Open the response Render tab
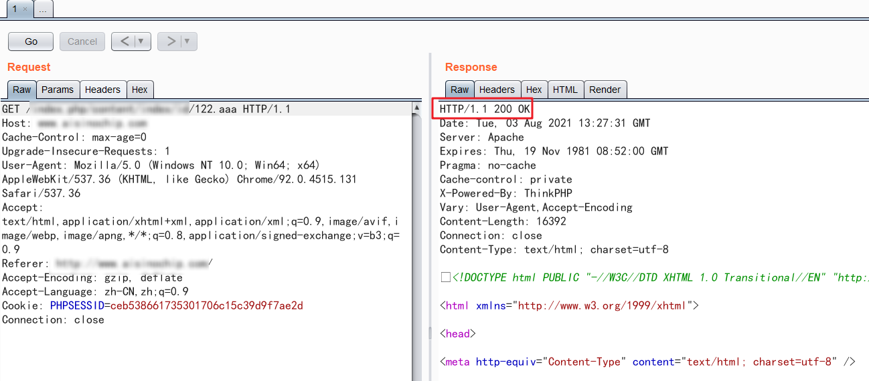This screenshot has height=381, width=869. (605, 90)
